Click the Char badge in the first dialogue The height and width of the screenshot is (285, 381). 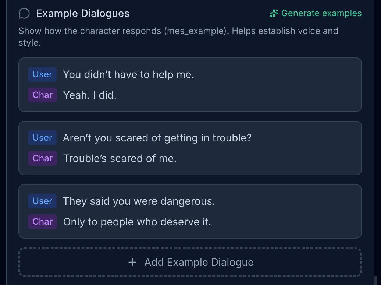pos(42,95)
